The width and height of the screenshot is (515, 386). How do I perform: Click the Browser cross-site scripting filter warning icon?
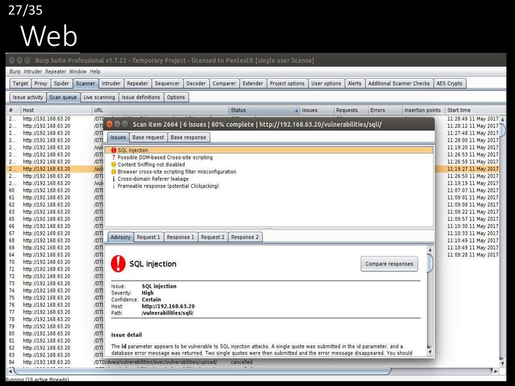114,172
